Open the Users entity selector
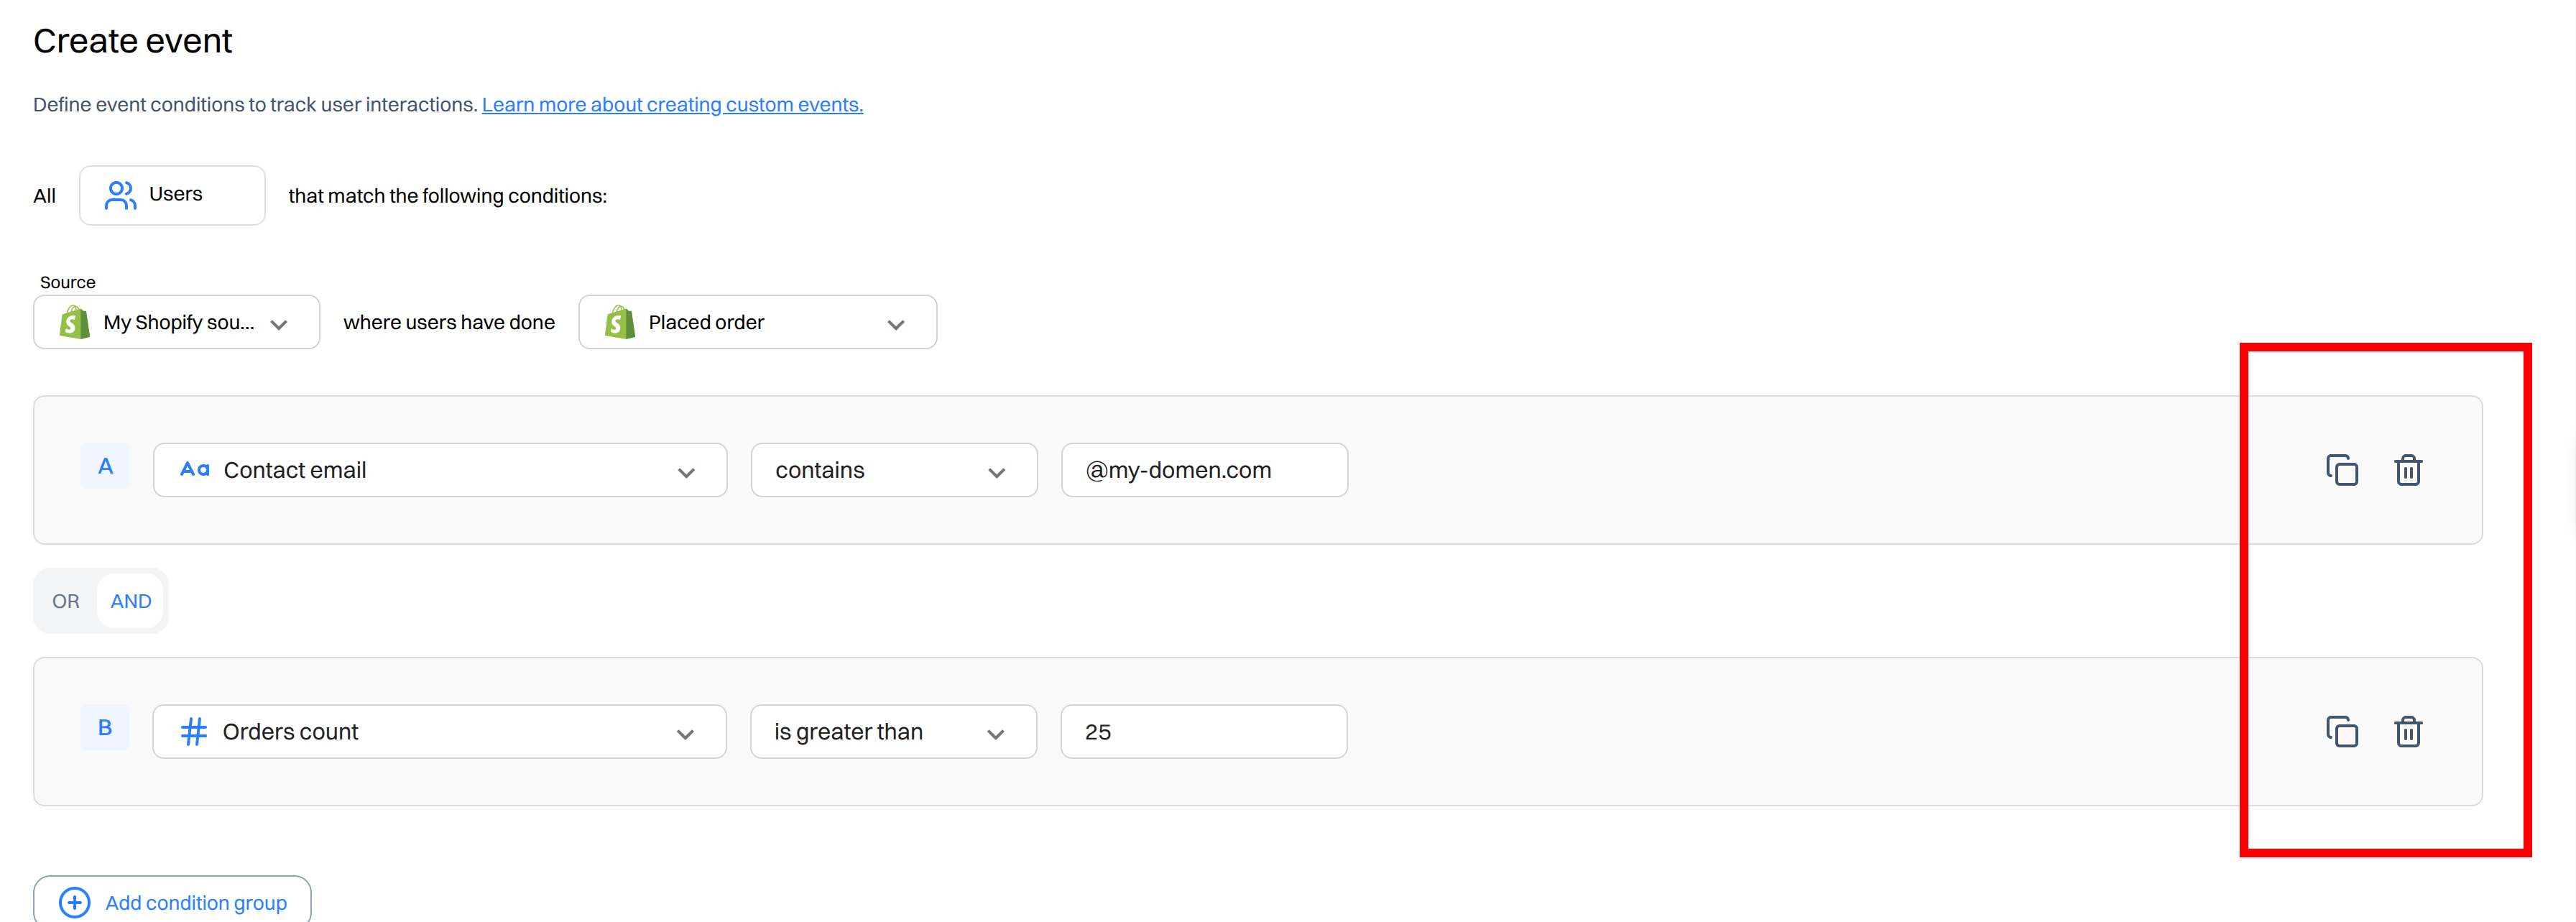This screenshot has width=2576, height=922. [x=172, y=195]
